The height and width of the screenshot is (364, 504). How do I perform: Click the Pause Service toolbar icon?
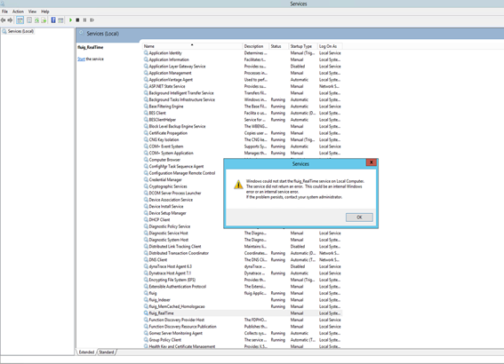[x=84, y=20]
